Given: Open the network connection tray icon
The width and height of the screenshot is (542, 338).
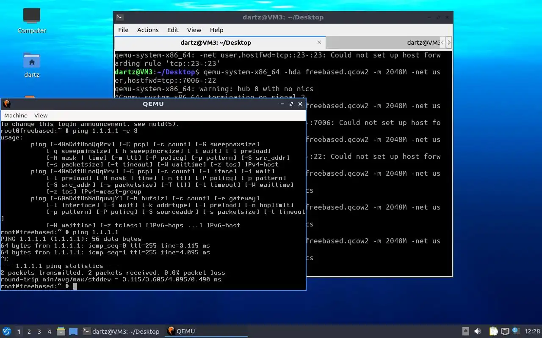Looking at the screenshot, I should [505, 331].
